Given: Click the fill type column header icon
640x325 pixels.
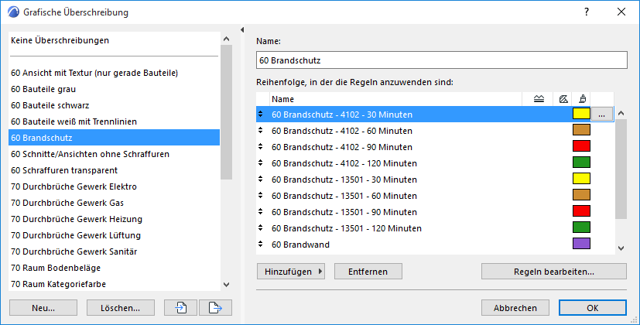Looking at the screenshot, I should [563, 98].
